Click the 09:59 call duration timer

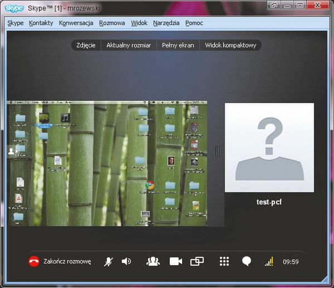[x=291, y=262]
